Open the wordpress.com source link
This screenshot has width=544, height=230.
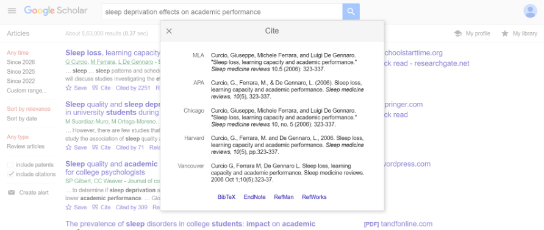click(x=407, y=164)
